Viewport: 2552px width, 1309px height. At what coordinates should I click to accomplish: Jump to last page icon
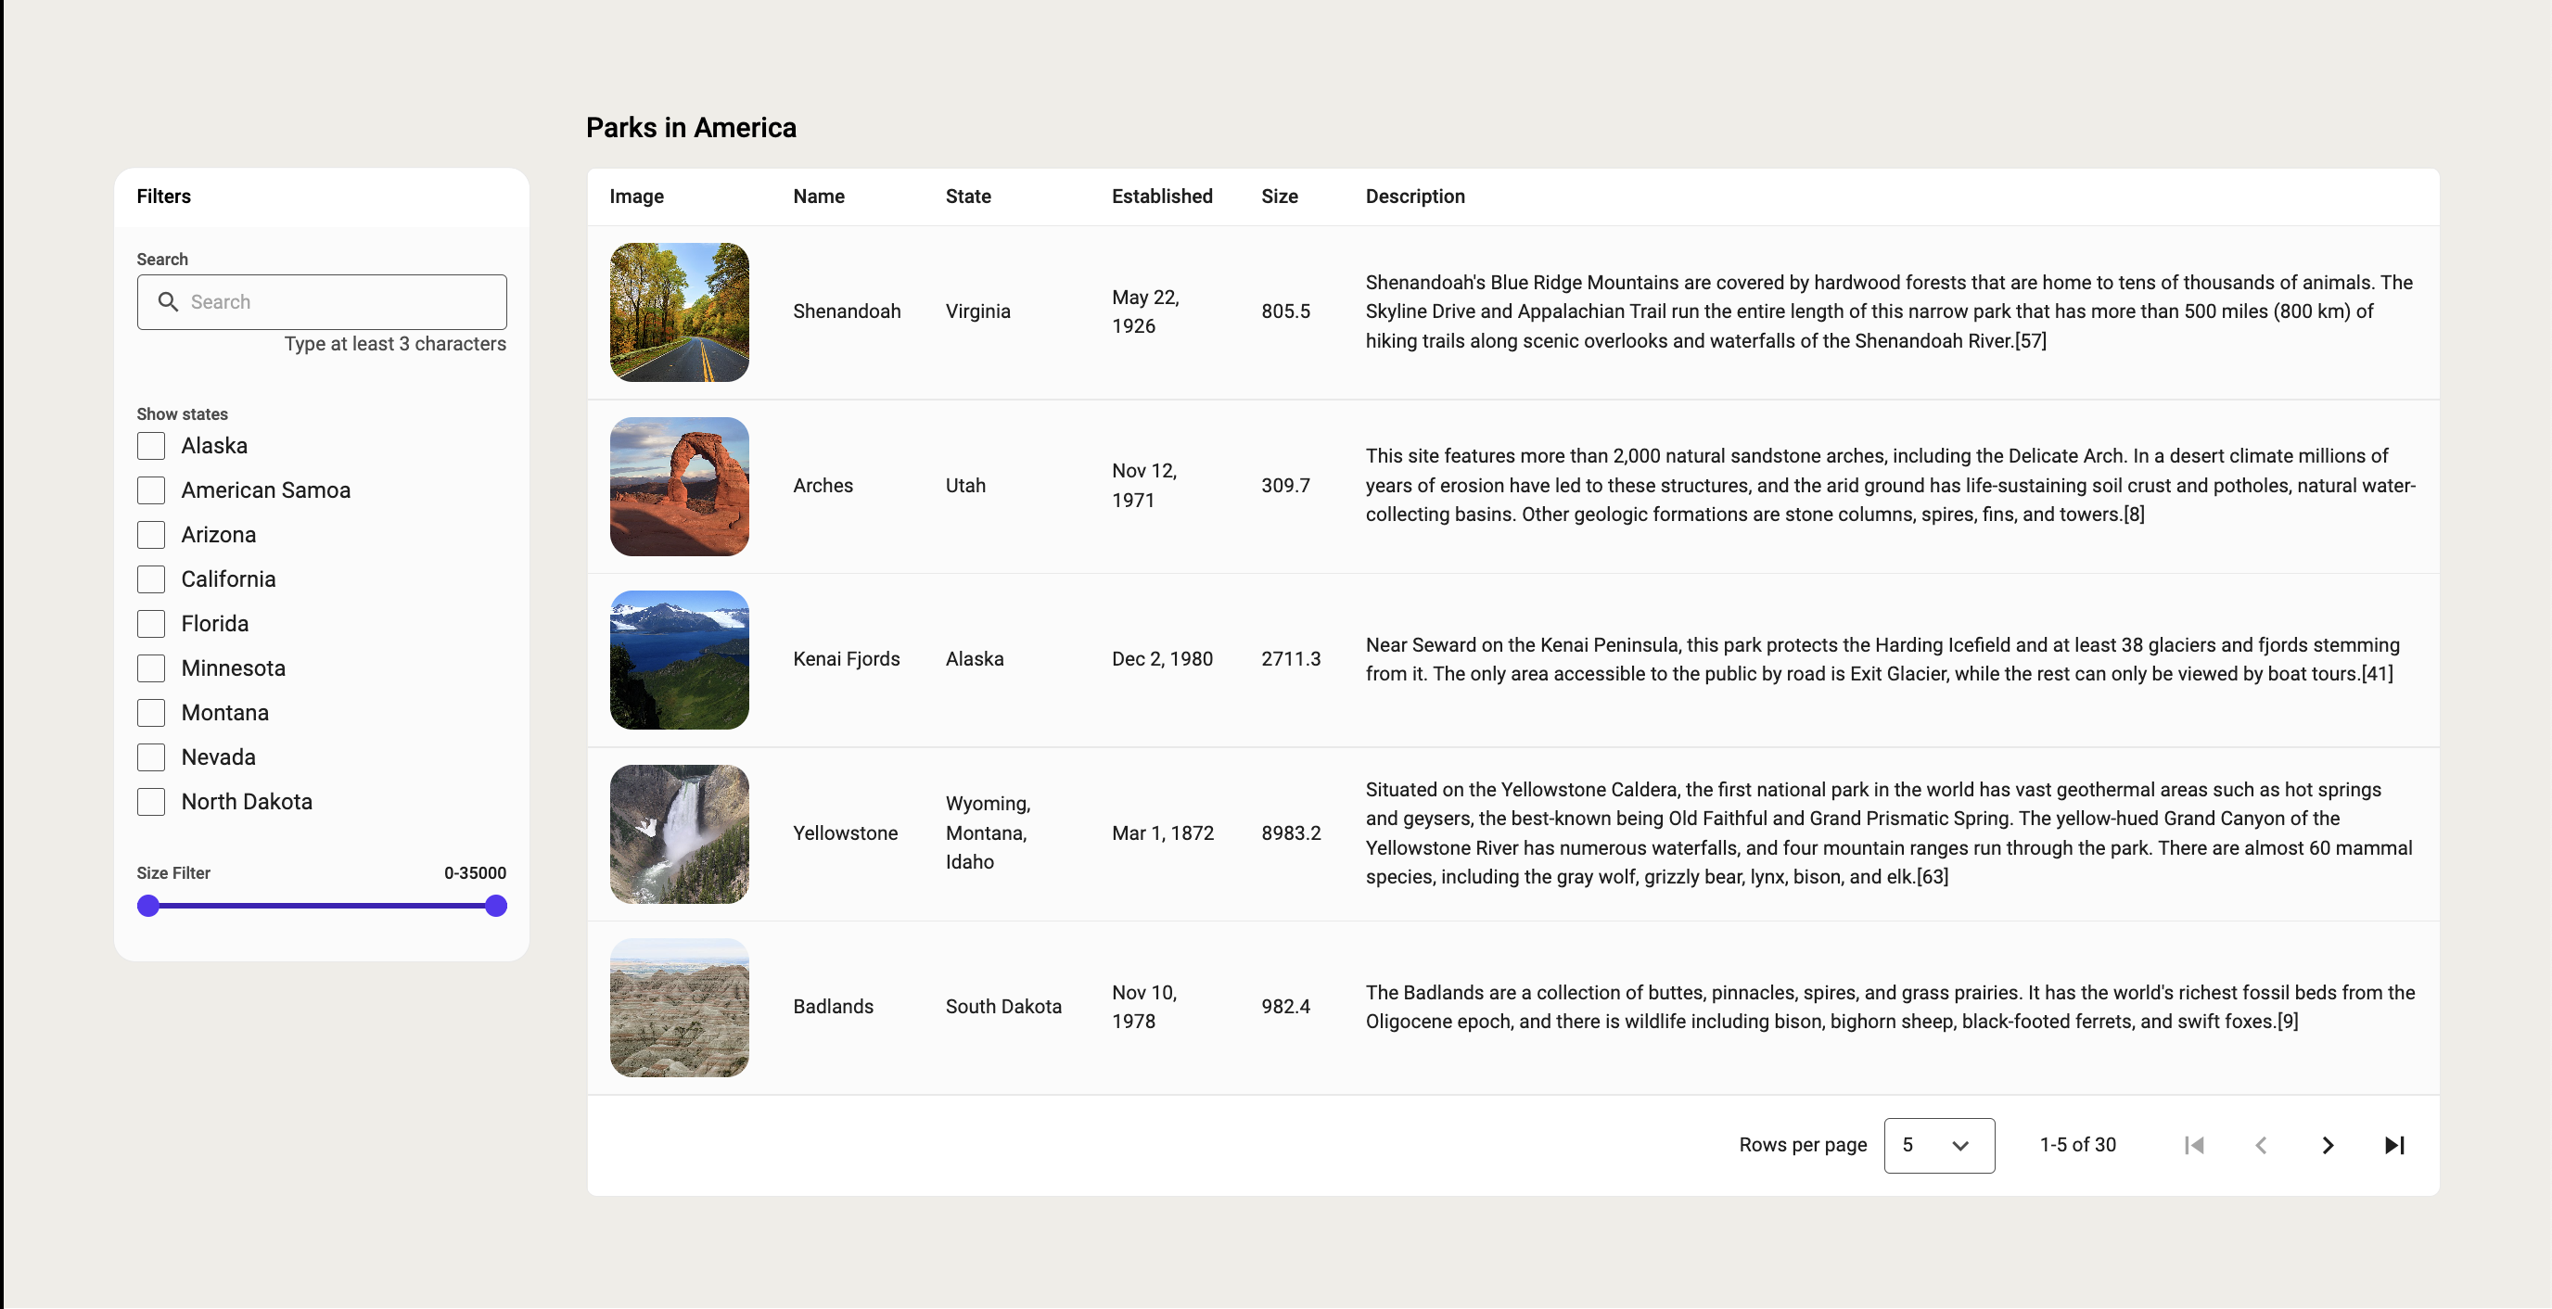[x=2393, y=1146]
